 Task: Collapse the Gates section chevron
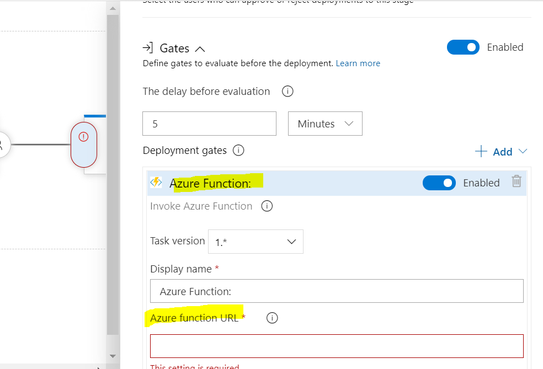click(x=200, y=49)
